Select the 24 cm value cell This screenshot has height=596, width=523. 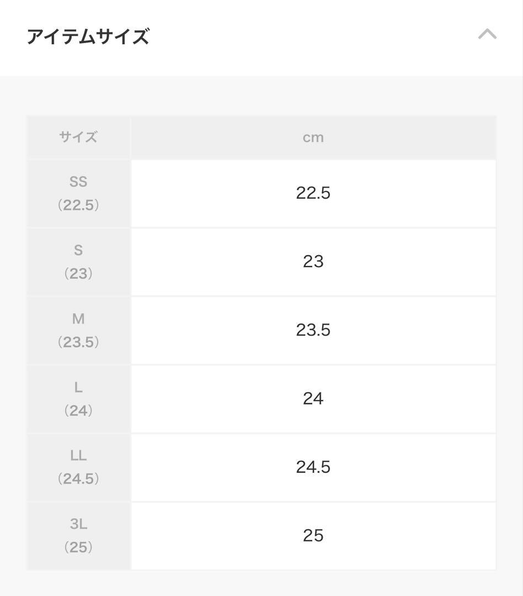(x=313, y=398)
